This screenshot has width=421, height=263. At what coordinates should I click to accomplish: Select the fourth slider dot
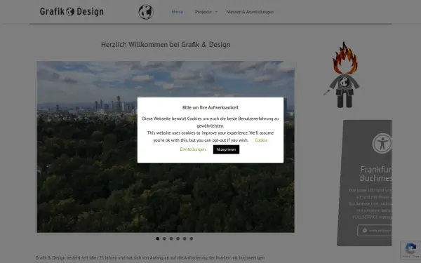point(178,238)
